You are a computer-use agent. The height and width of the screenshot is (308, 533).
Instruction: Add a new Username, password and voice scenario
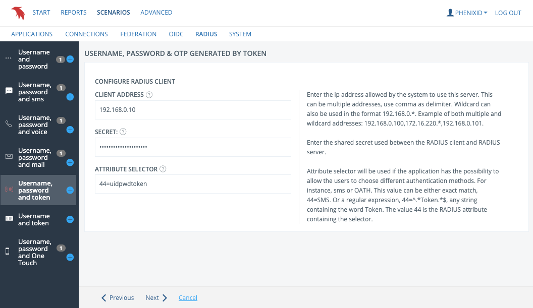click(70, 130)
